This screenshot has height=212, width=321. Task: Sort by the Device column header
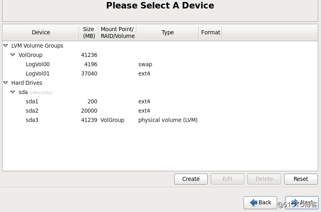click(41, 32)
